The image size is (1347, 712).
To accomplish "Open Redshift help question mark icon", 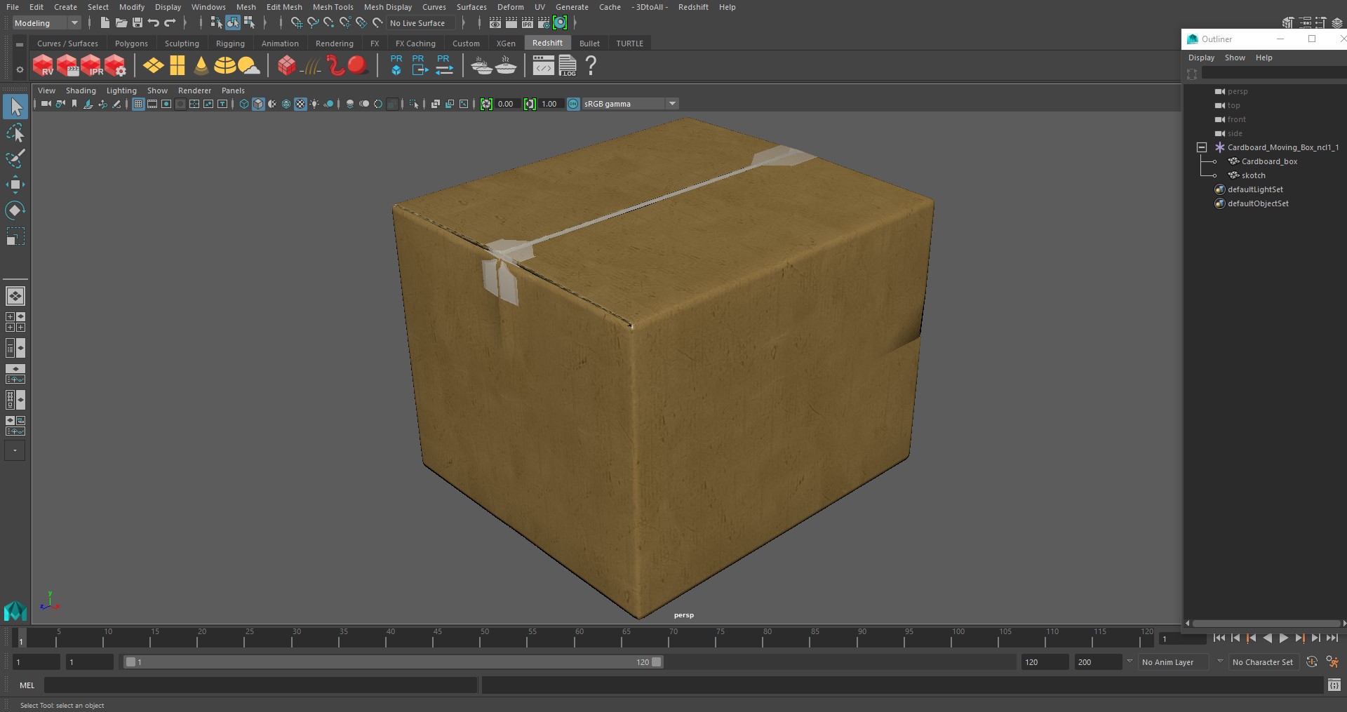I will [591, 66].
